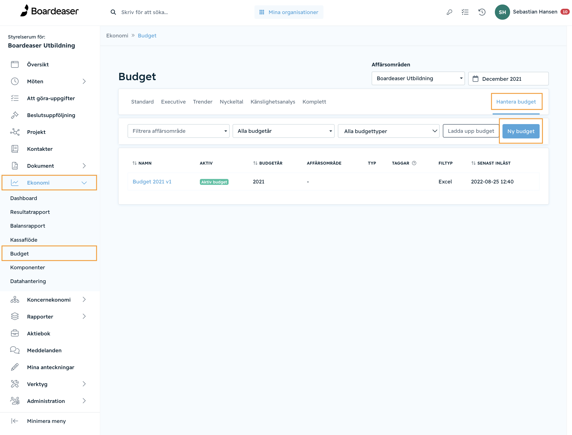Click the Meddelanden chat bubbles icon
The height and width of the screenshot is (435, 572).
tap(15, 350)
